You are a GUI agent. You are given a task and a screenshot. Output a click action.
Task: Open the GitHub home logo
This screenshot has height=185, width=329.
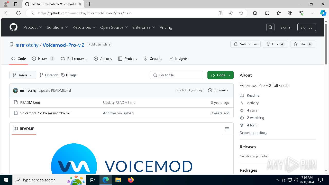[x=13, y=27]
